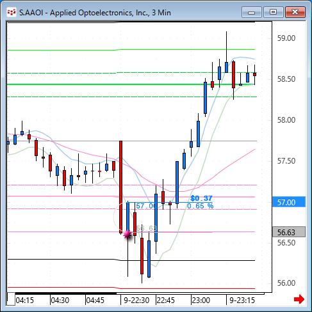
Task: Click the 58.50 price axis label
Action: (x=286, y=79)
